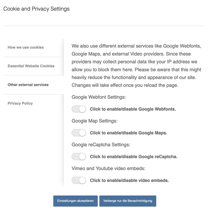Click the 'enable/disable Google reCaptcha' label text
The width and height of the screenshot is (209, 214).
[x=133, y=157]
